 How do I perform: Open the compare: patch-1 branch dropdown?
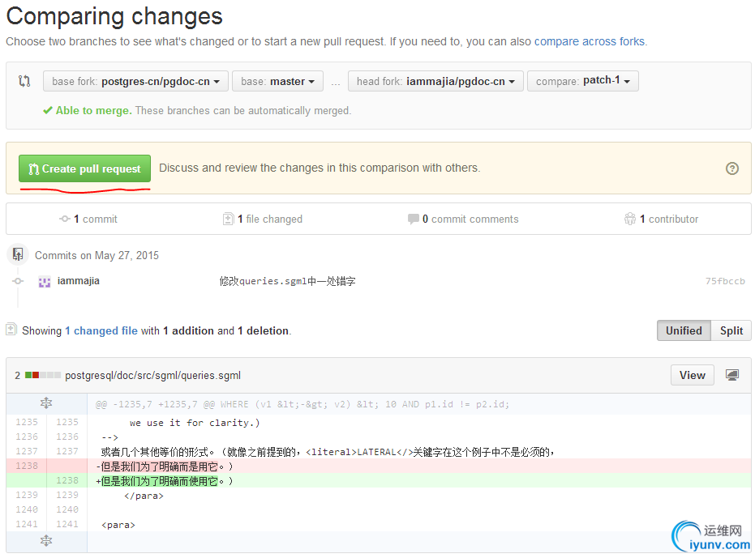(582, 81)
